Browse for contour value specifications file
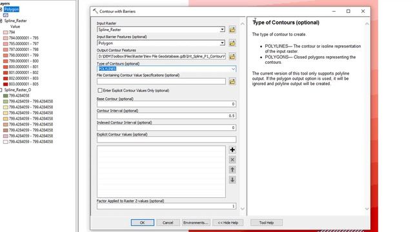Image resolution: width=413 pixels, height=232 pixels. pos(232,82)
